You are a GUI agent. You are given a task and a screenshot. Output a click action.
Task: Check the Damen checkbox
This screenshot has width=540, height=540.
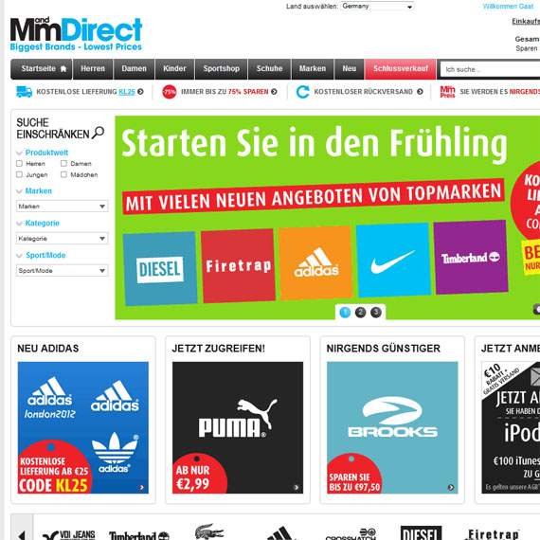click(63, 164)
